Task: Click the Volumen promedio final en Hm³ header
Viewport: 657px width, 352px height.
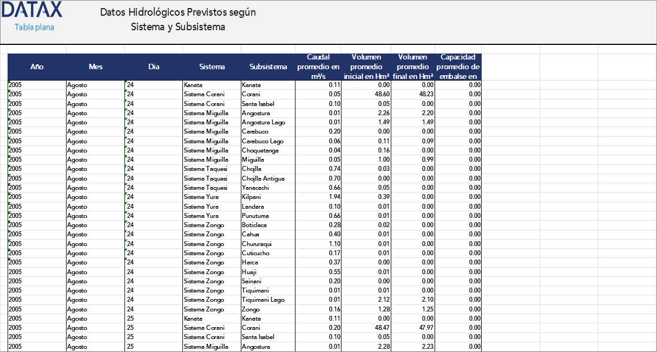Action: click(412, 67)
